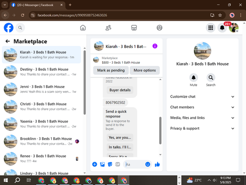The width and height of the screenshot is (246, 185).
Task: Reload the page in Chrome
Action: click(x=23, y=15)
